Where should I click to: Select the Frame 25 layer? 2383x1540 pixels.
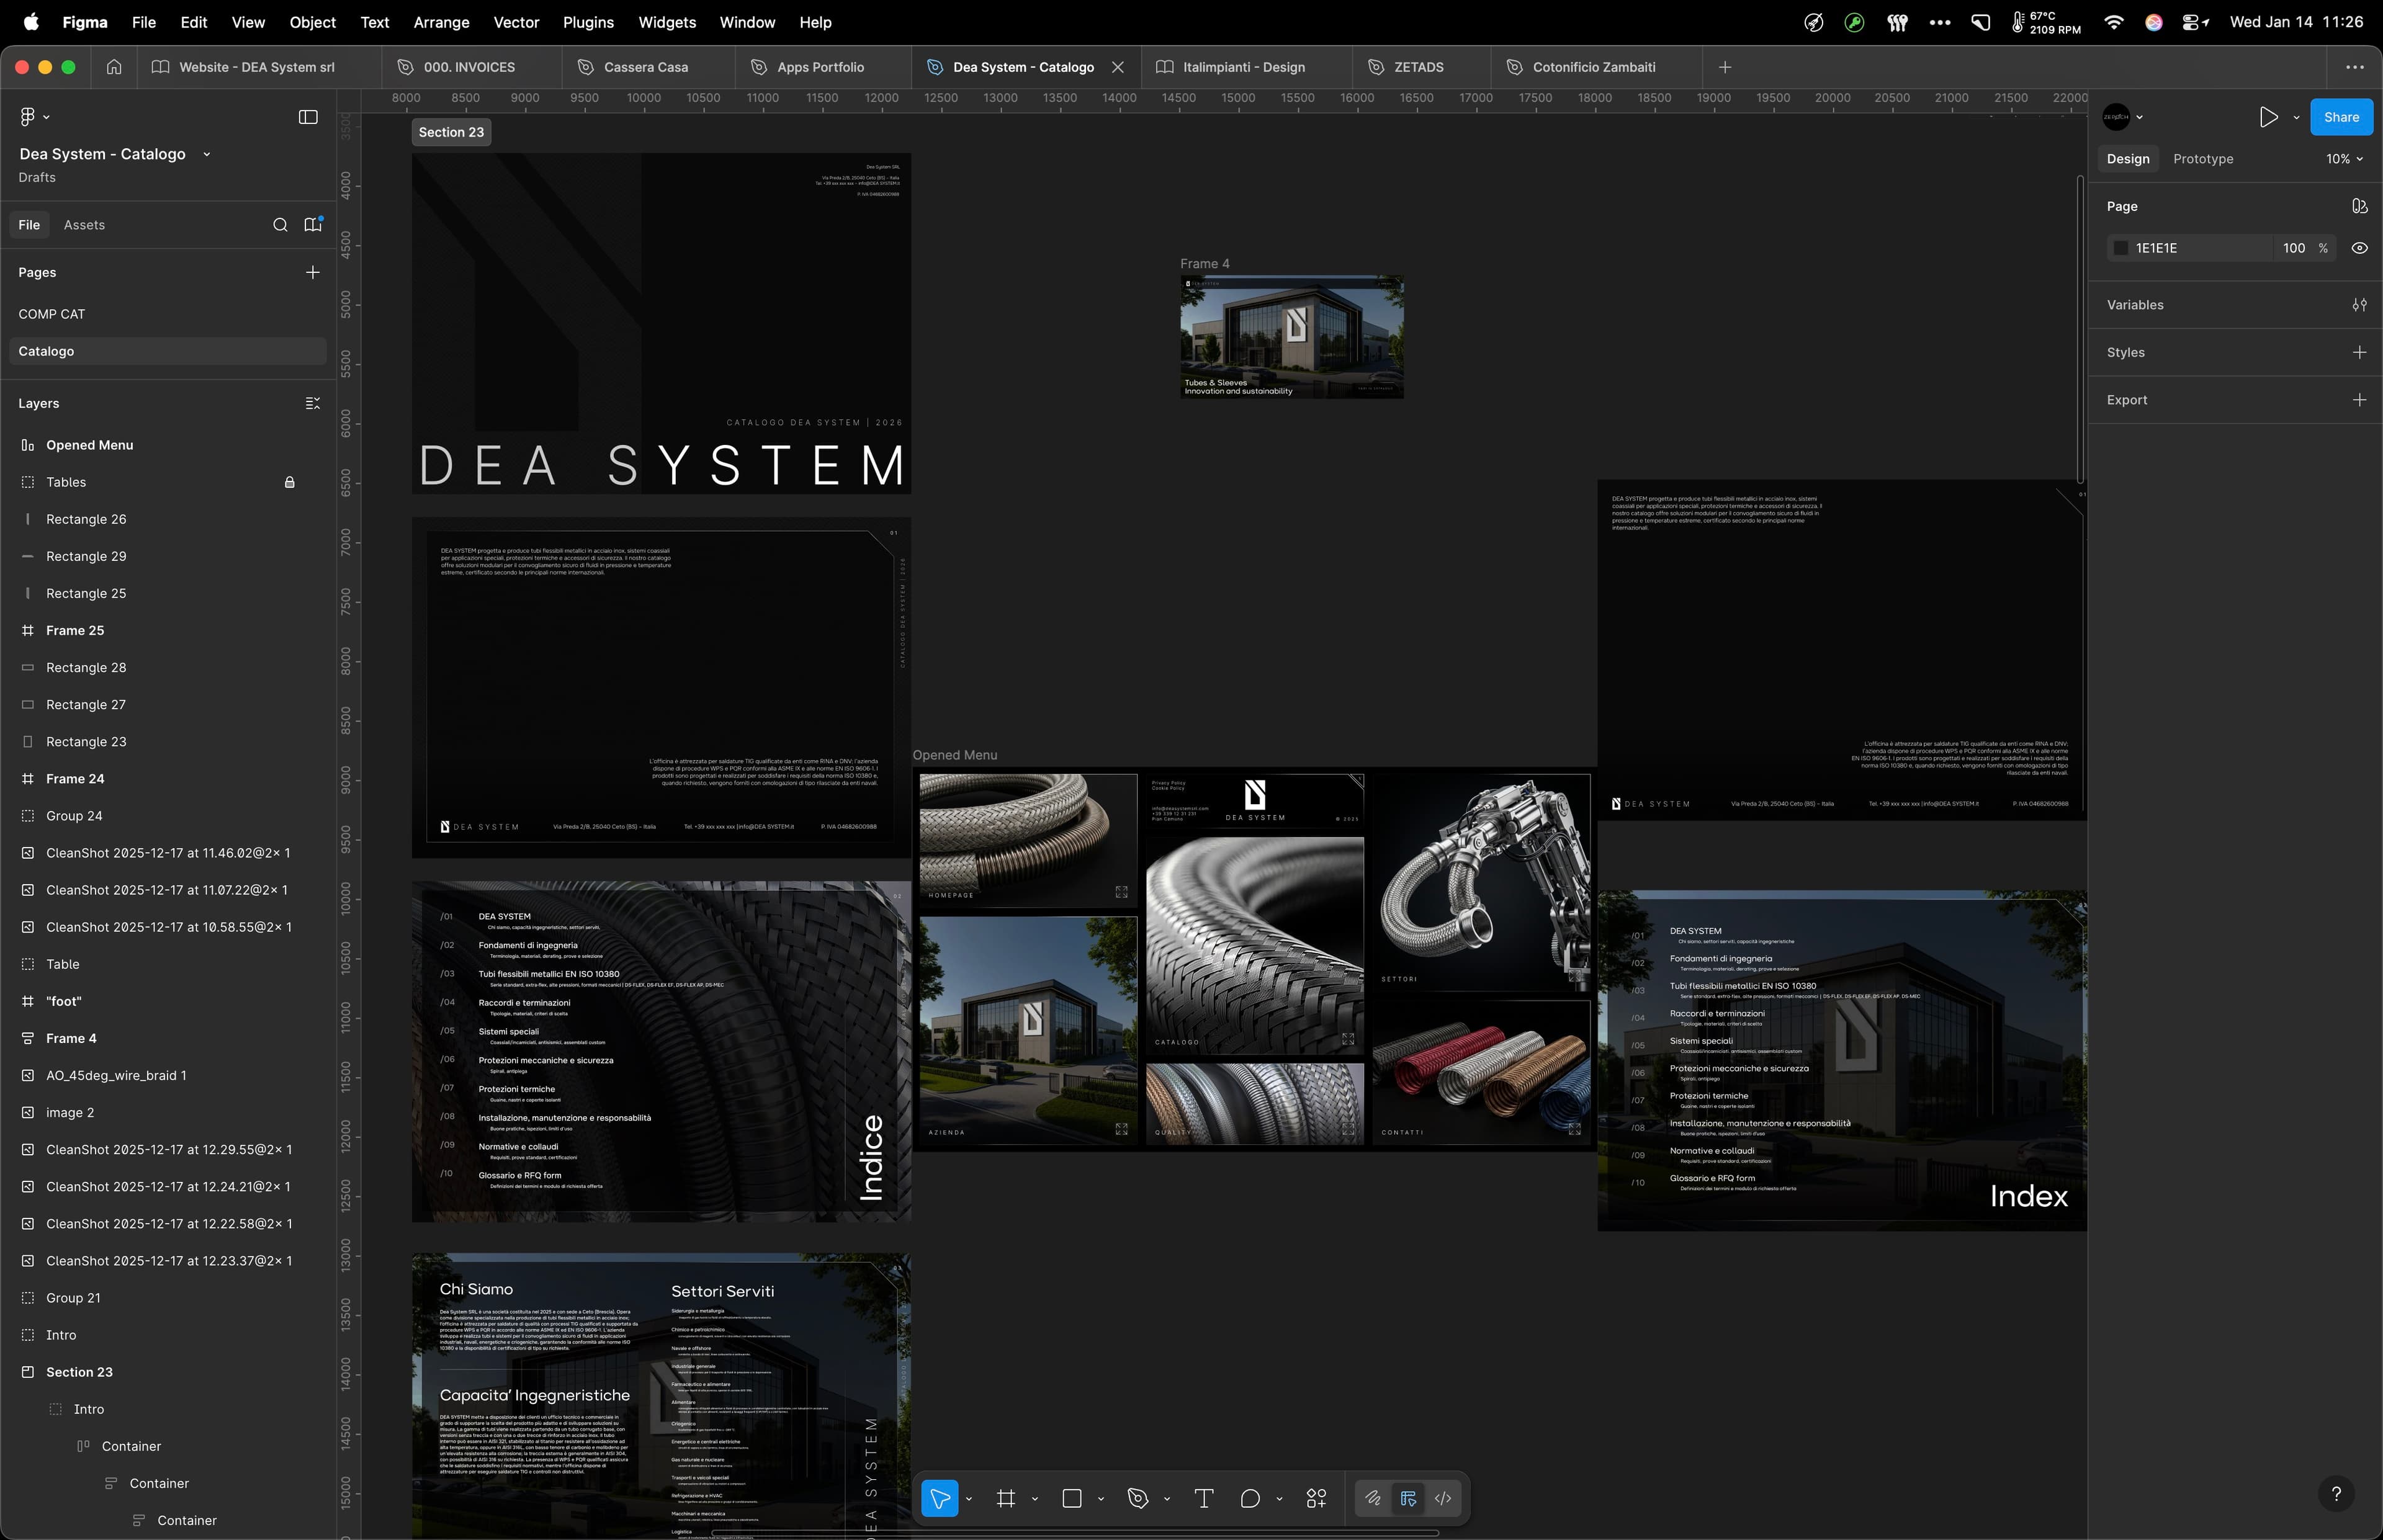tap(168, 630)
